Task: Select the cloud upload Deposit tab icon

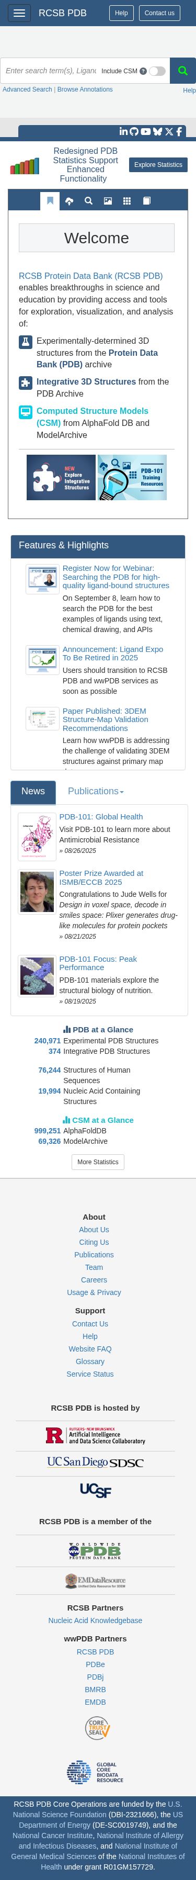Action: (x=69, y=201)
